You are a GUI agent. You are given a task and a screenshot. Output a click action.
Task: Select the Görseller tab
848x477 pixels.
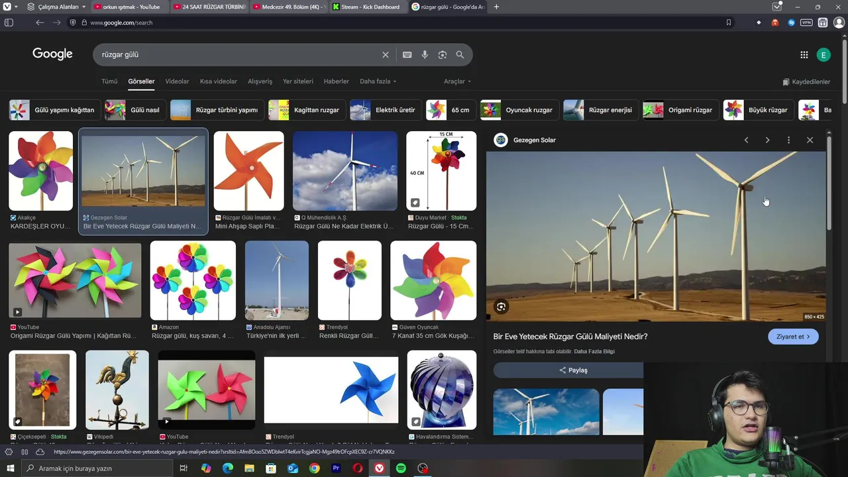pyautogui.click(x=141, y=81)
